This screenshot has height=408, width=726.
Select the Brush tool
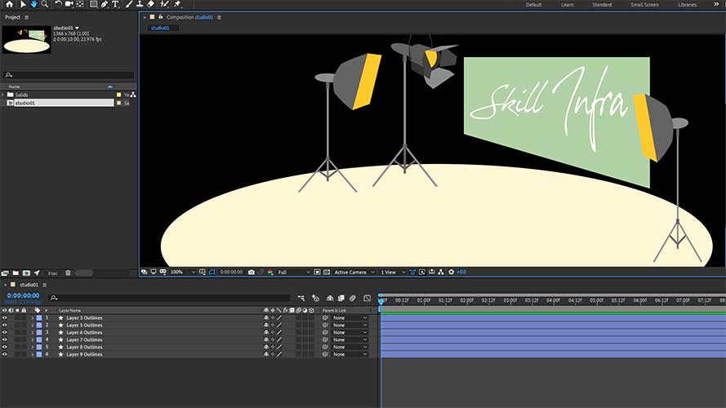click(x=129, y=4)
